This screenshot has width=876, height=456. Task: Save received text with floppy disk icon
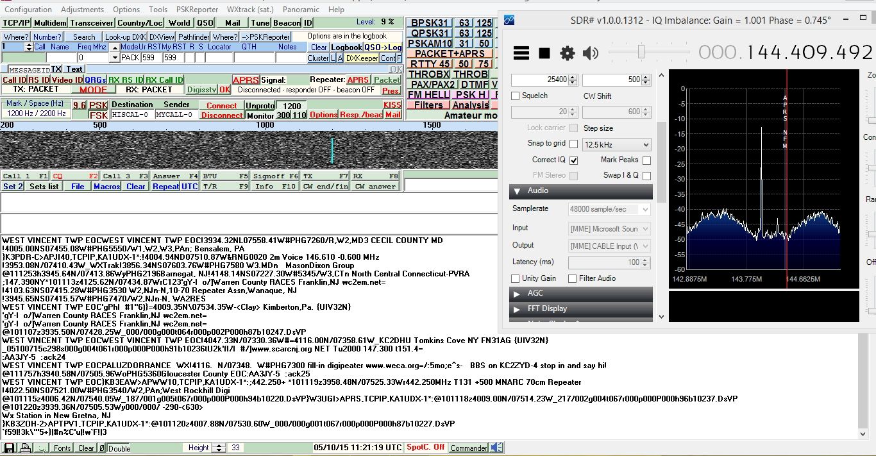click(10, 448)
